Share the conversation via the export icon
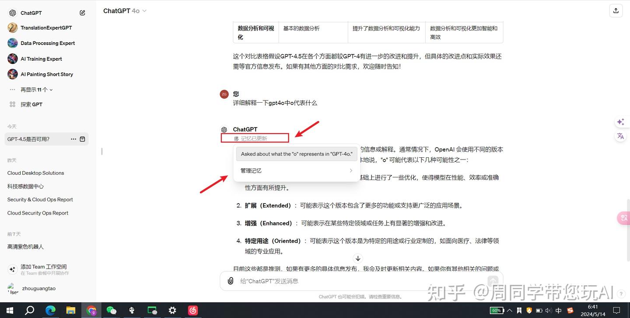 pos(616,10)
